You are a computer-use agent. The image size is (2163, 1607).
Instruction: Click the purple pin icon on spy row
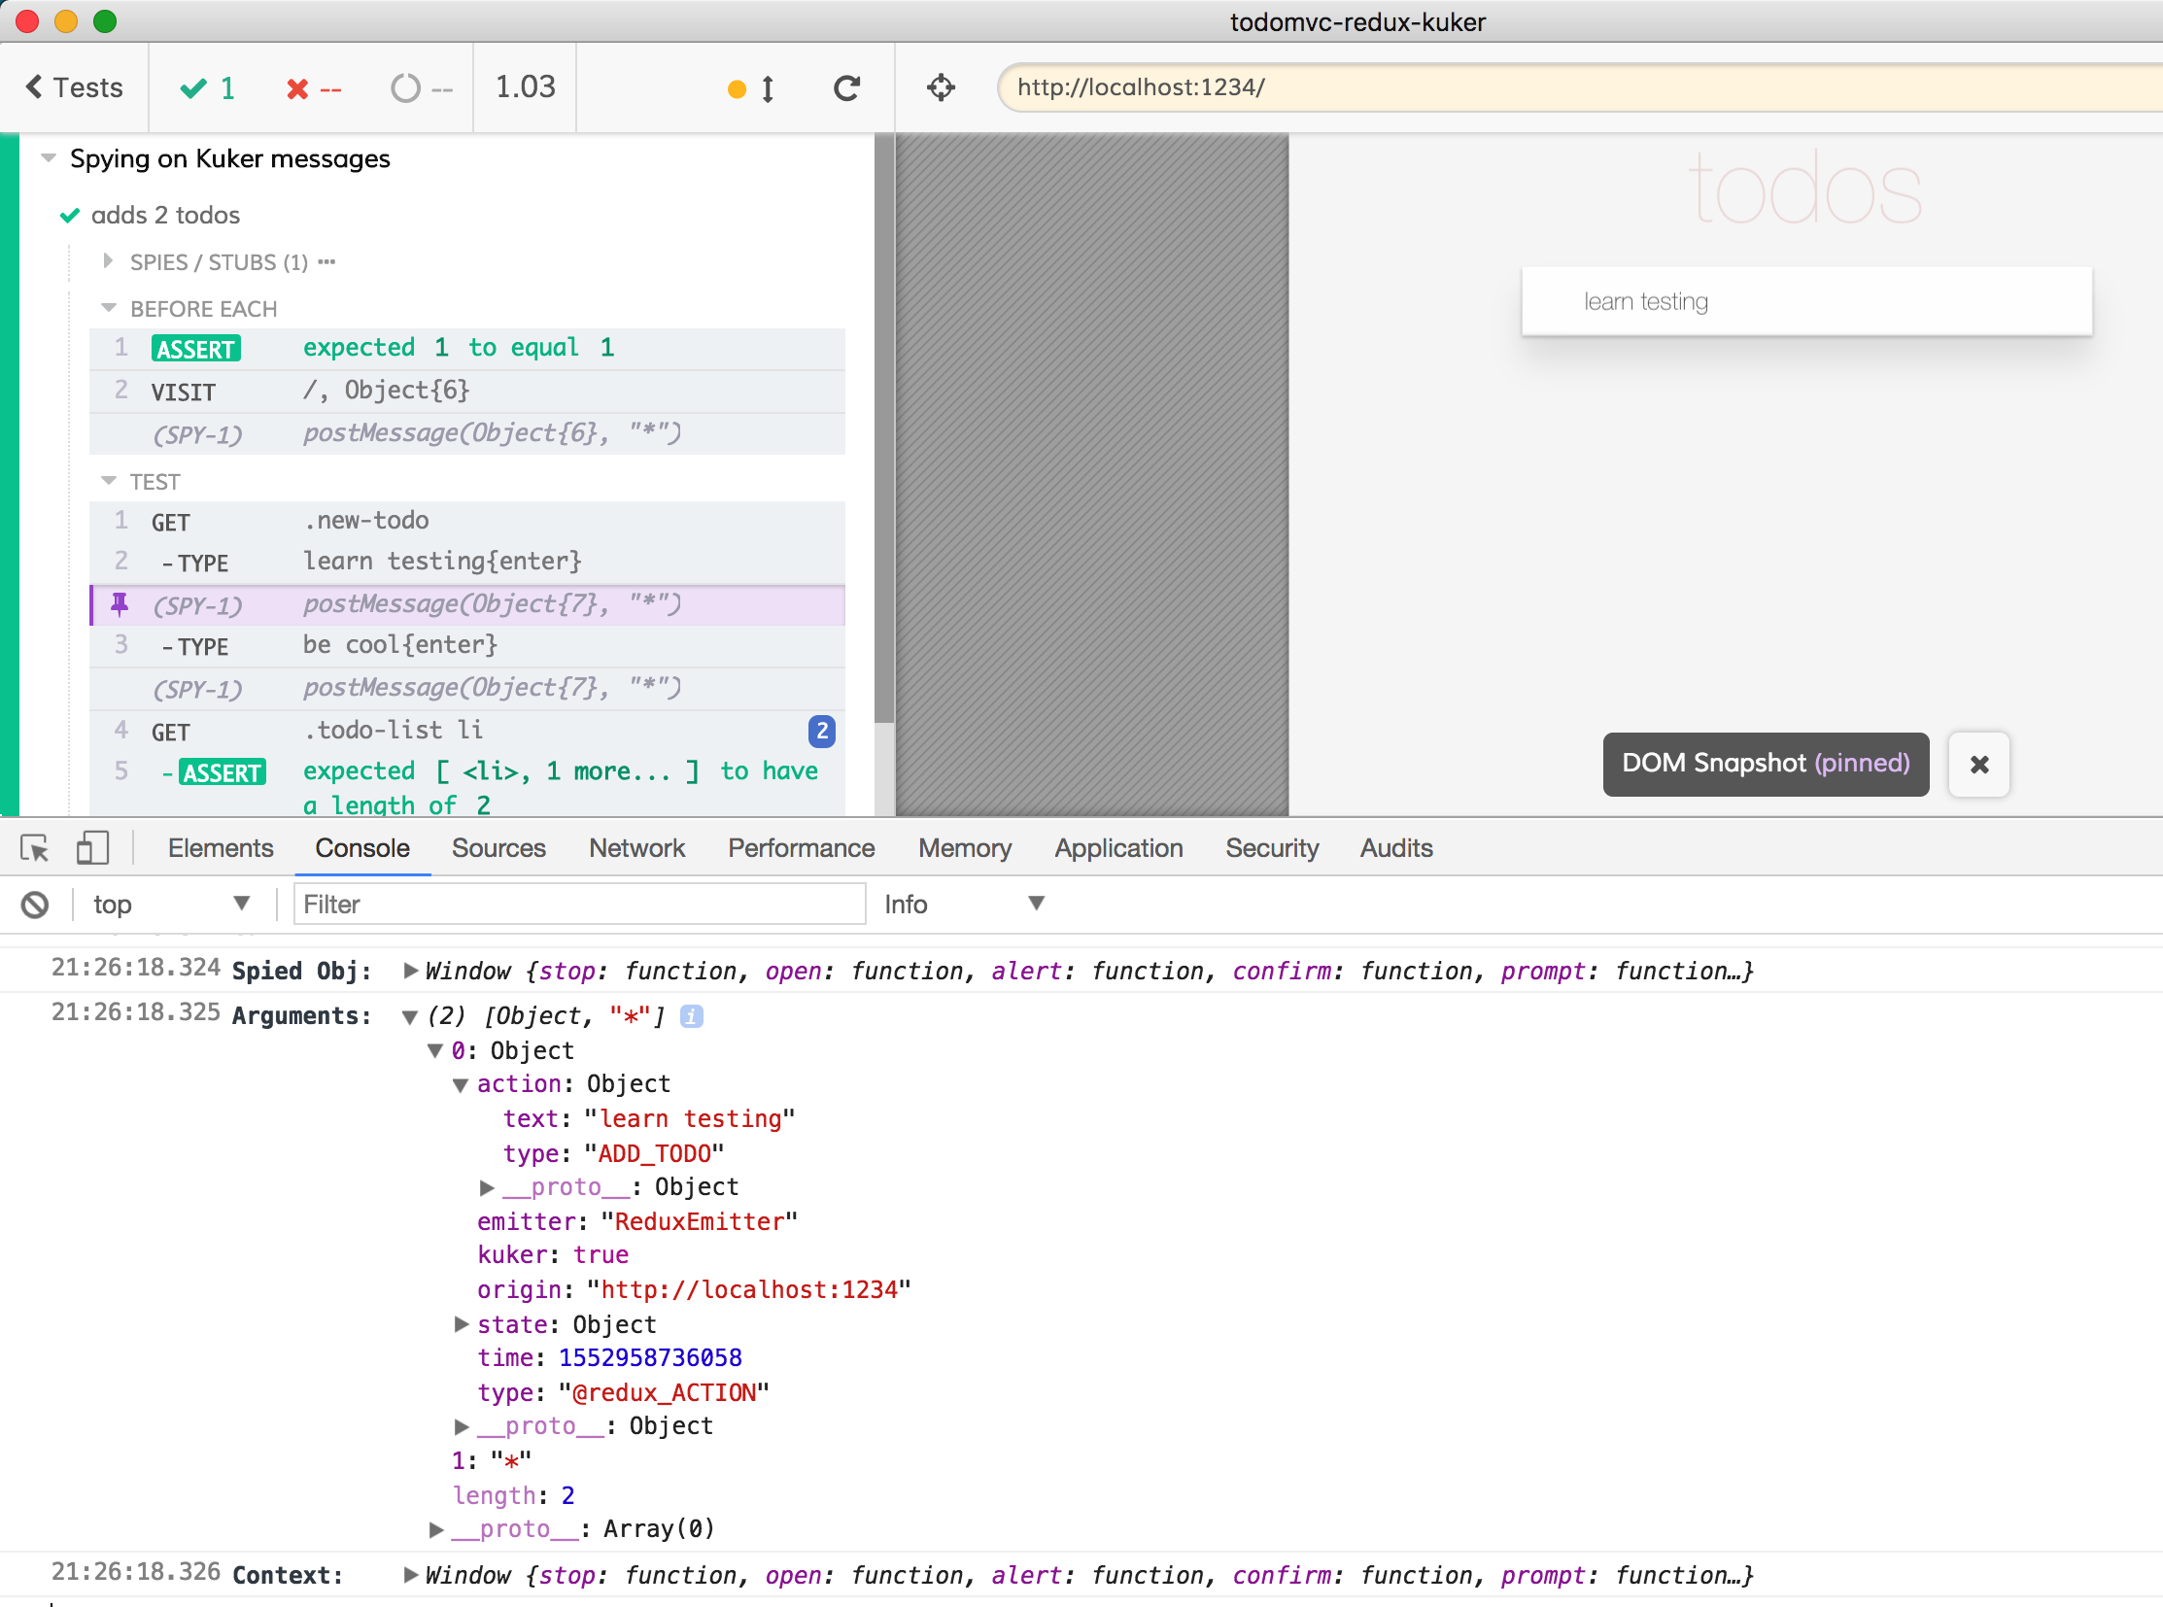[x=120, y=605]
